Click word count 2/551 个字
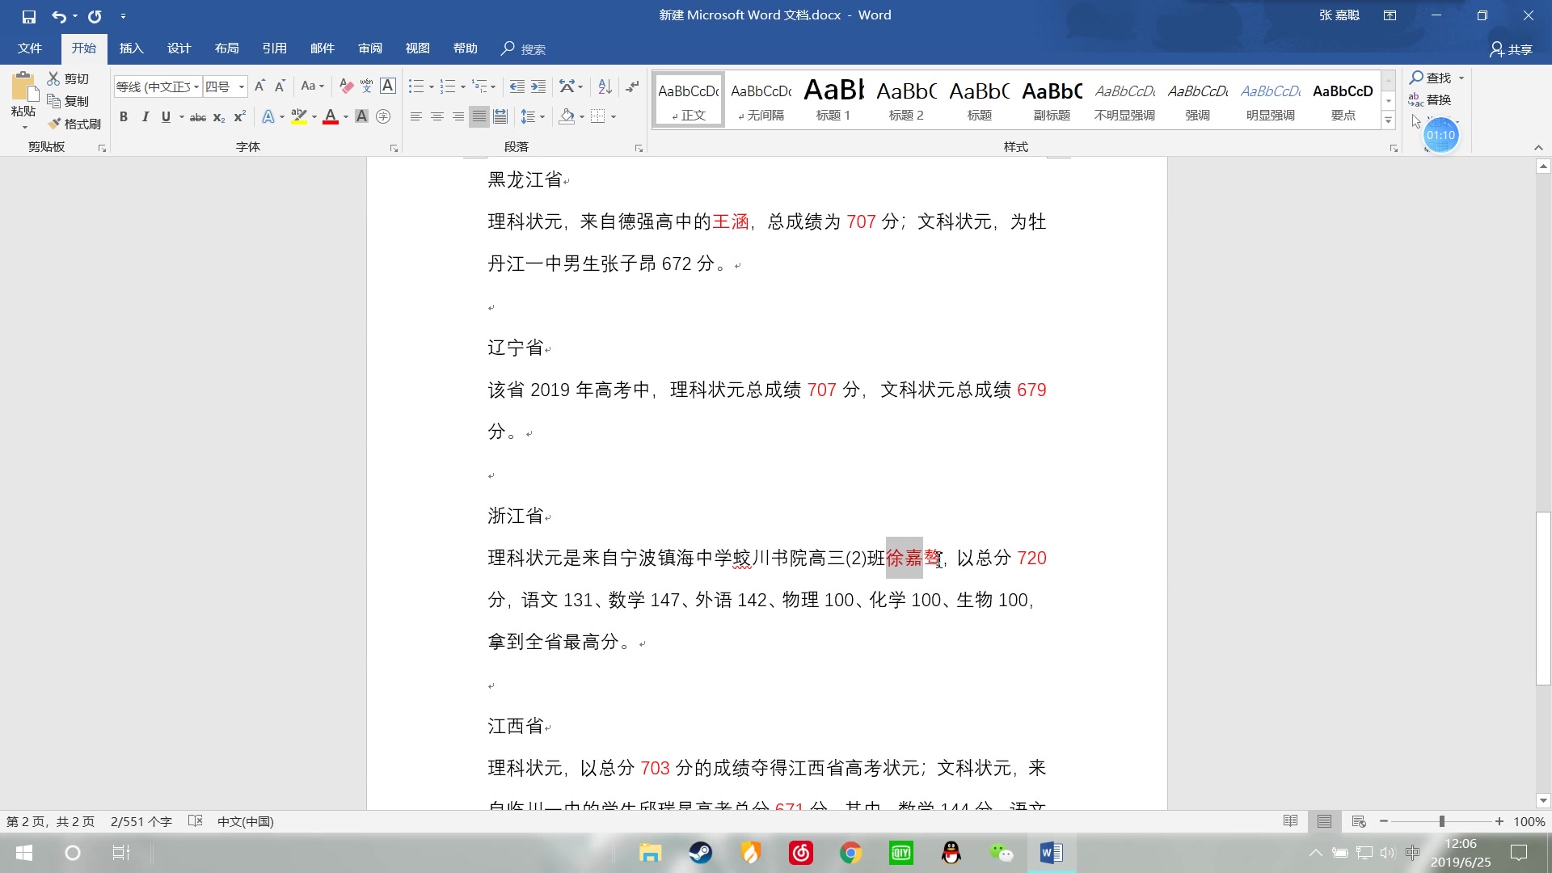 point(141,821)
